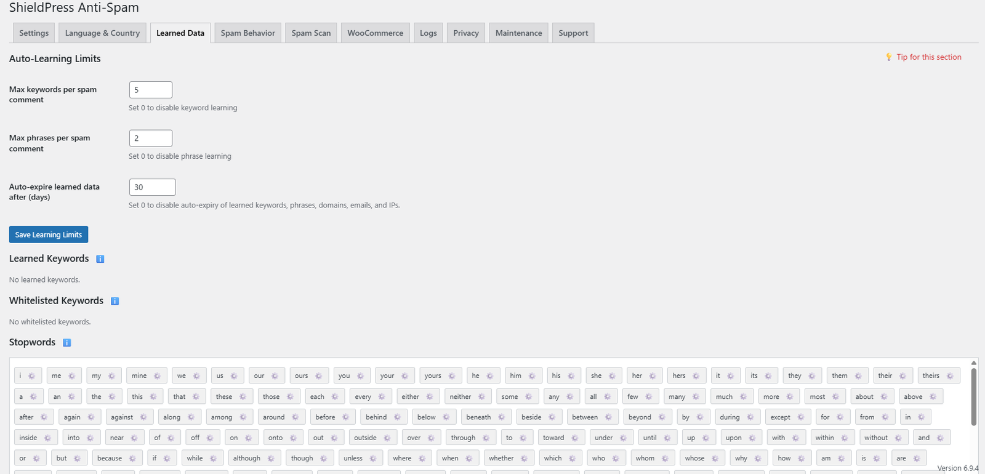Click the icon beside stopword 'him'

click(532, 376)
